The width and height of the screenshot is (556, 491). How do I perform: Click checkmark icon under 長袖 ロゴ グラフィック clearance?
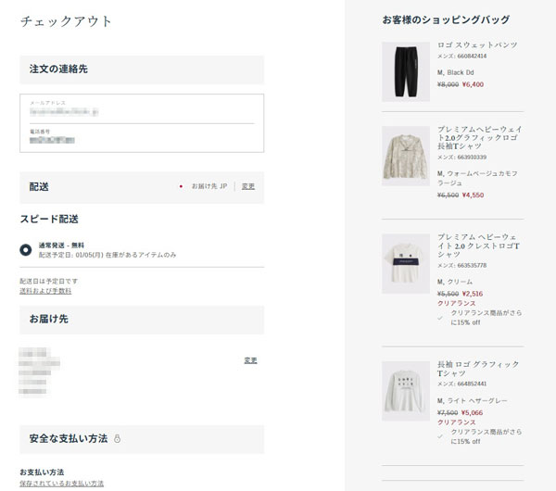[439, 435]
